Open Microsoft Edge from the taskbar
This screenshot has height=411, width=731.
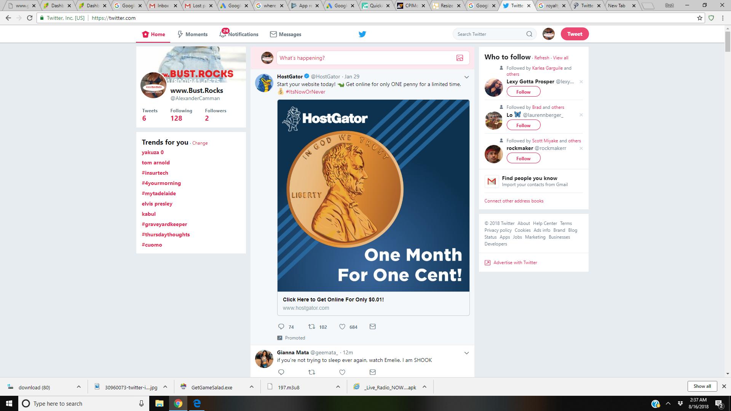[197, 403]
